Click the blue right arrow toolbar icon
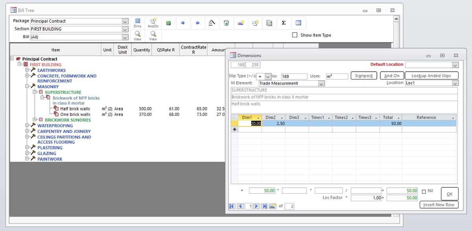Viewport: 472px width, 231px height. 183,23
